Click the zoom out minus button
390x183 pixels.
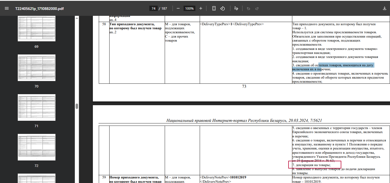coord(178,9)
